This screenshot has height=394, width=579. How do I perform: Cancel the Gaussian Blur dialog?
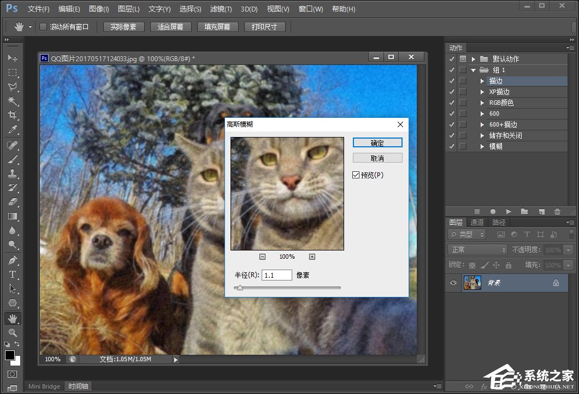tap(377, 158)
